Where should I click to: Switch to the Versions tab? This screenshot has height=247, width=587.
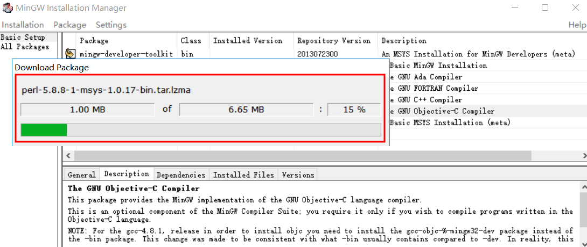click(298, 175)
